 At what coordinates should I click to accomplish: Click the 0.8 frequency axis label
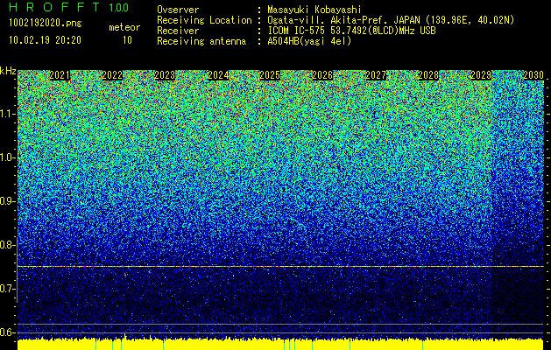click(x=8, y=245)
